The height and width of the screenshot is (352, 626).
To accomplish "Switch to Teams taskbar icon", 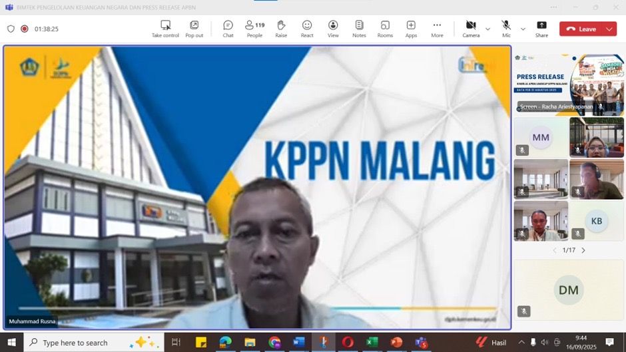I will point(421,343).
